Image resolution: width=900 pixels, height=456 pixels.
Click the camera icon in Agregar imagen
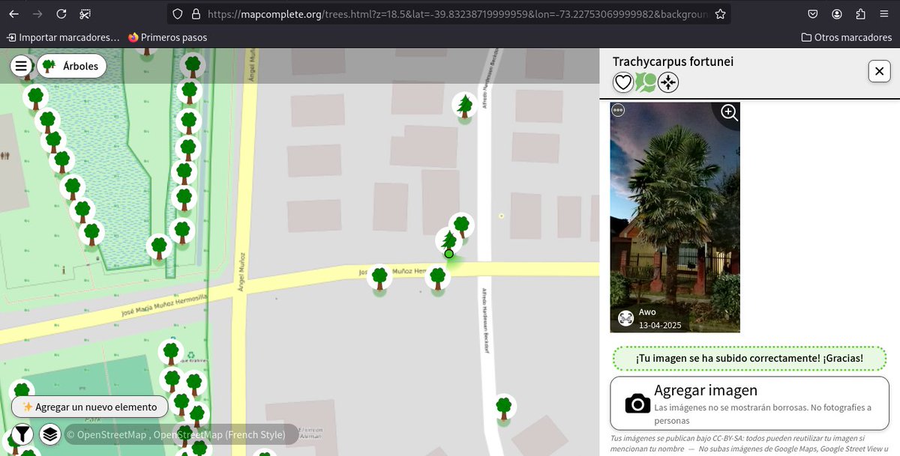click(637, 404)
